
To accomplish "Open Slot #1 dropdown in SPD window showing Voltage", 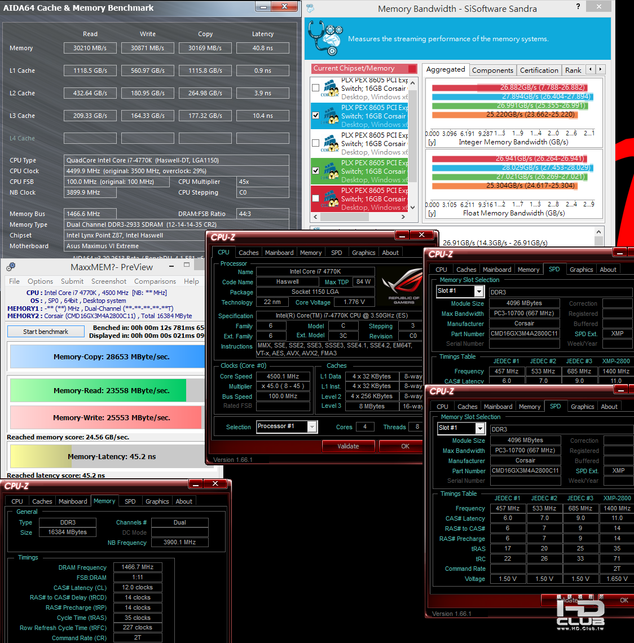I will click(480, 428).
